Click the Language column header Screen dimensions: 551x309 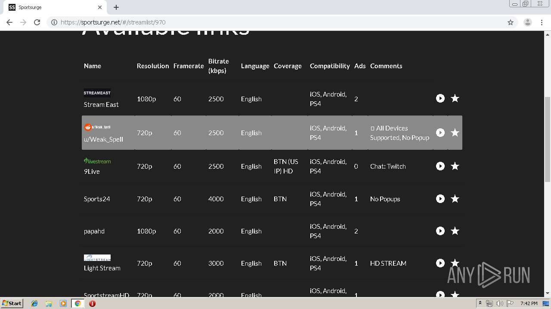pos(255,66)
